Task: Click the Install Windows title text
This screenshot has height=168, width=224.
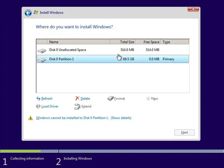Action: coord(52,13)
